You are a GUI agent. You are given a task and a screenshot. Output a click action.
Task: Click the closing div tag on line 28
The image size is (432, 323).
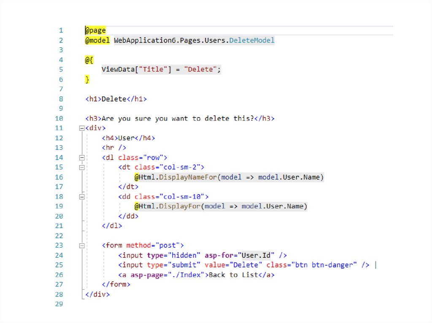click(x=97, y=294)
